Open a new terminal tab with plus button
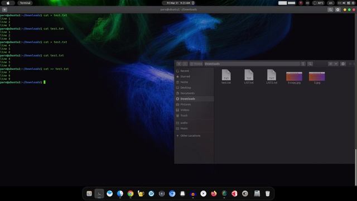 coord(4,9)
